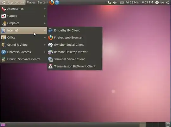Open the trash icon in bottom panel
This screenshot has width=171, height=127.
pyautogui.click(x=168, y=124)
